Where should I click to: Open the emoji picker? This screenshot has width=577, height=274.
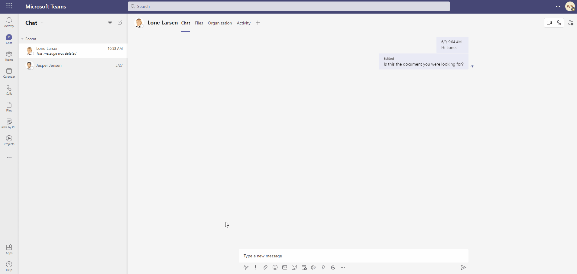pyautogui.click(x=275, y=267)
